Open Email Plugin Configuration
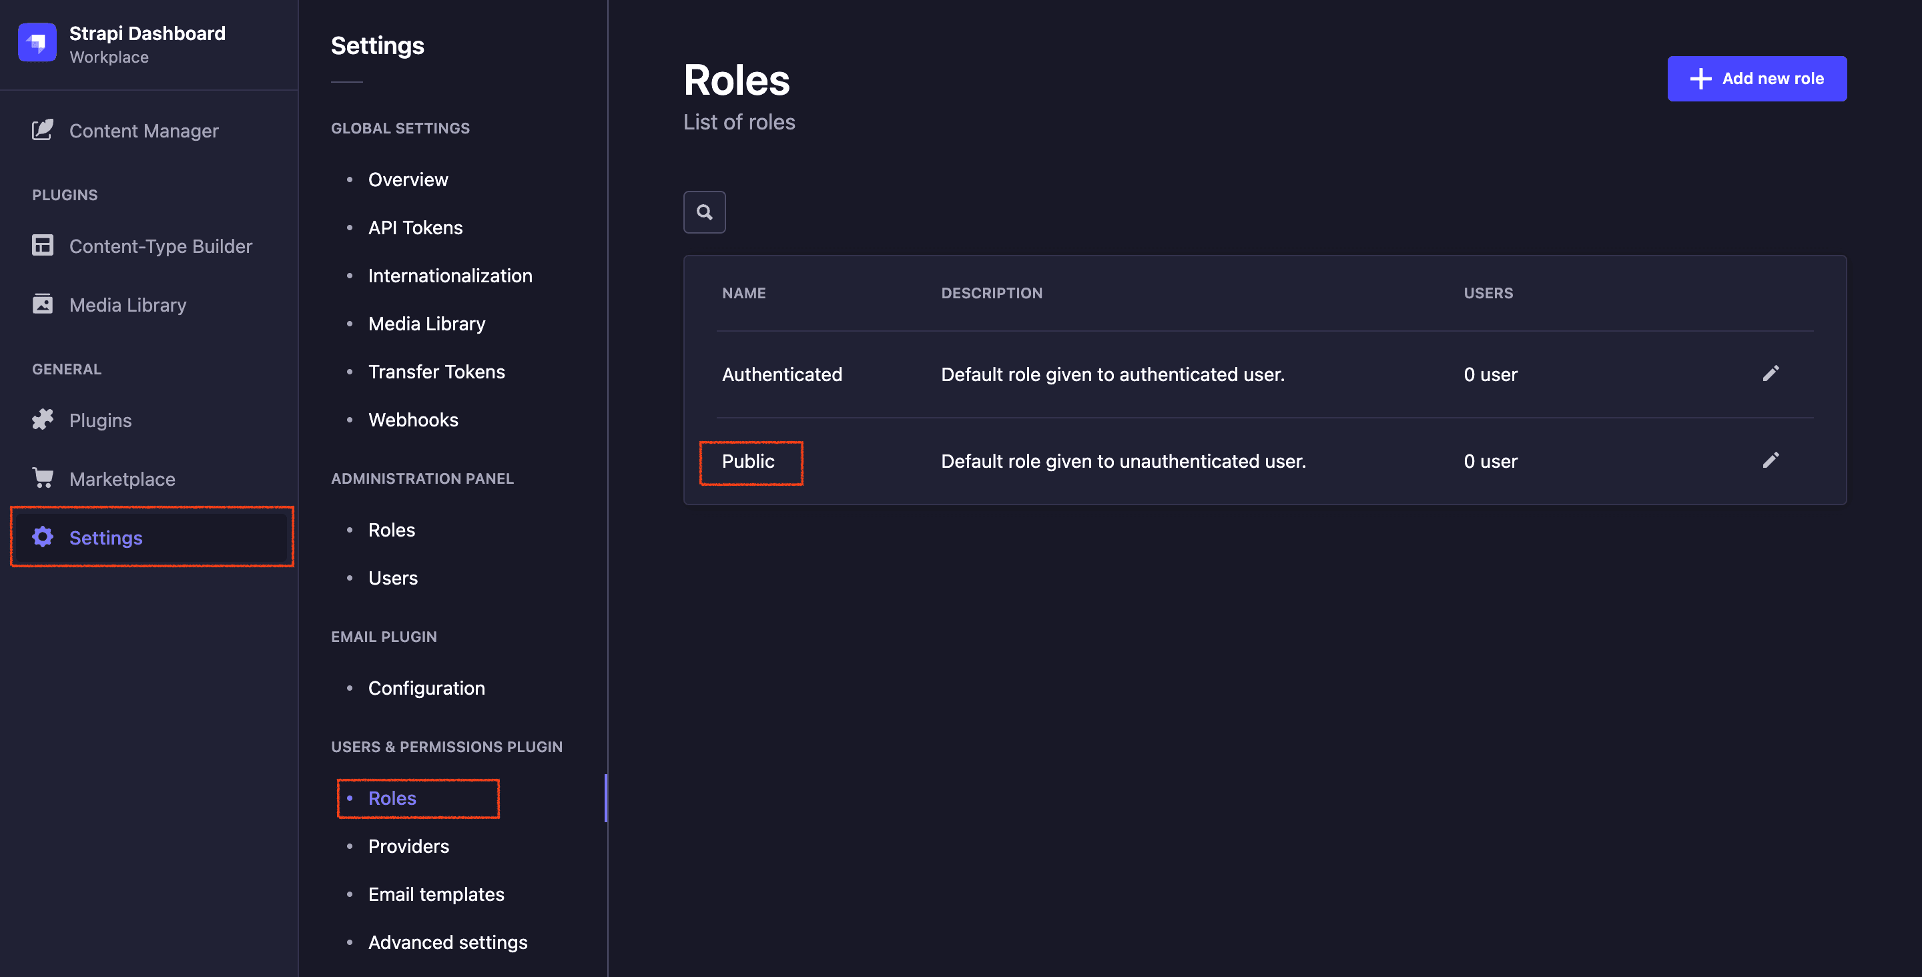 click(427, 687)
